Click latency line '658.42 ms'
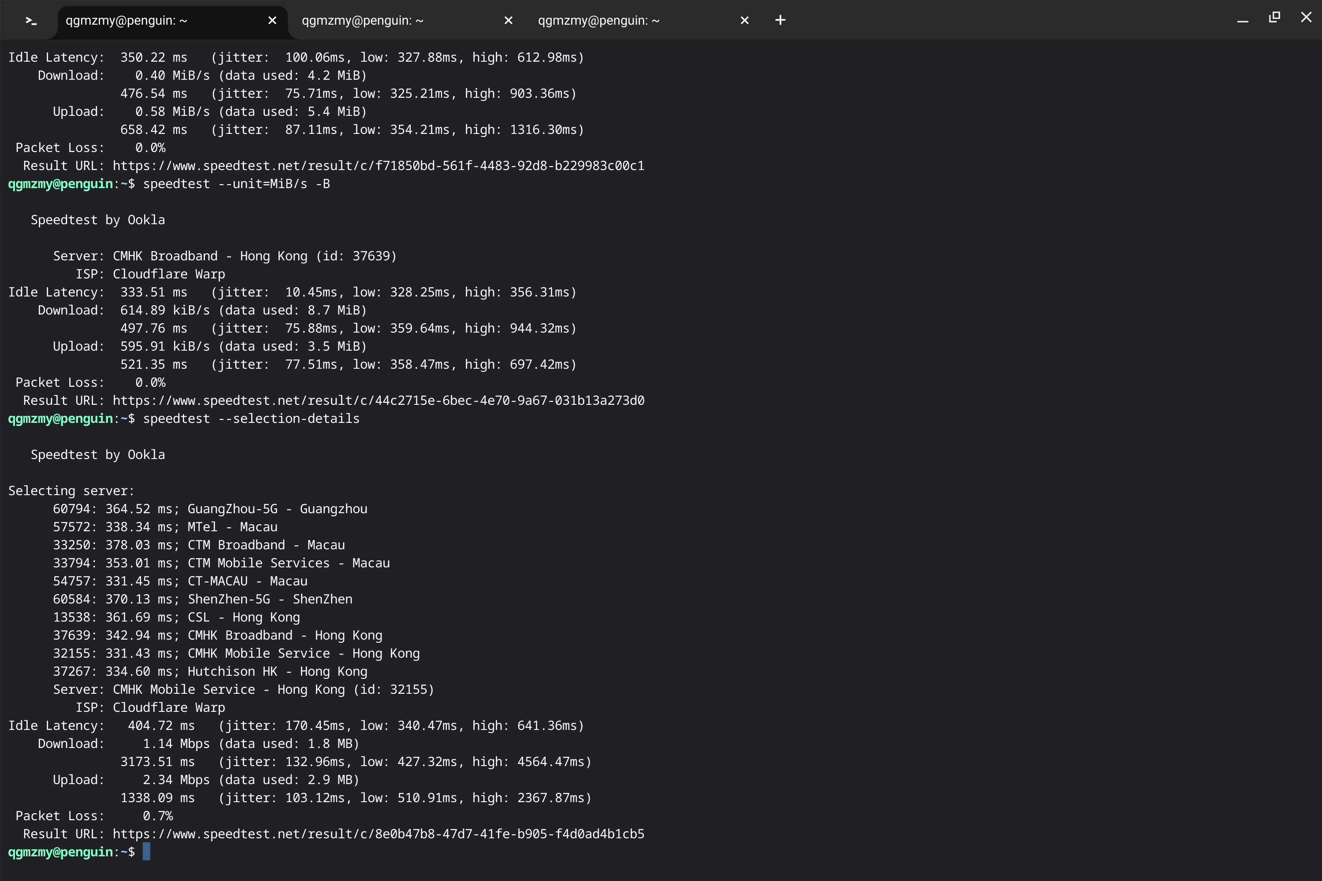The width and height of the screenshot is (1322, 881). tap(353, 130)
